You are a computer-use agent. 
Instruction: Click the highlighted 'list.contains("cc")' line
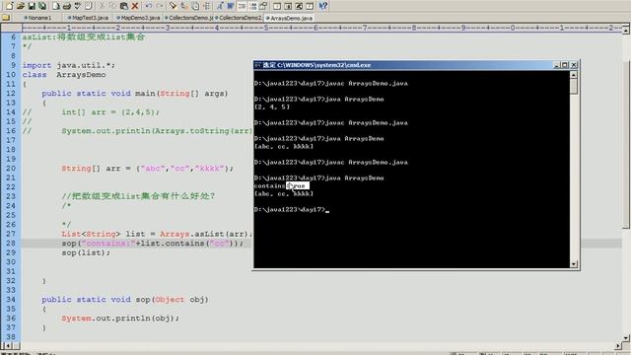(x=153, y=244)
